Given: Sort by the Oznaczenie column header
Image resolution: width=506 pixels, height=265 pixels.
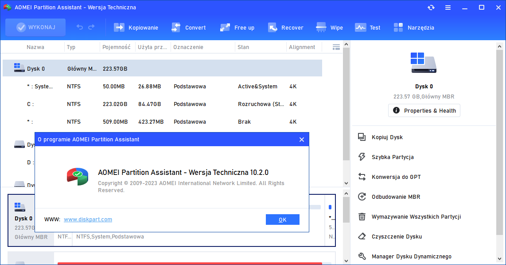Looking at the screenshot, I should [188, 47].
